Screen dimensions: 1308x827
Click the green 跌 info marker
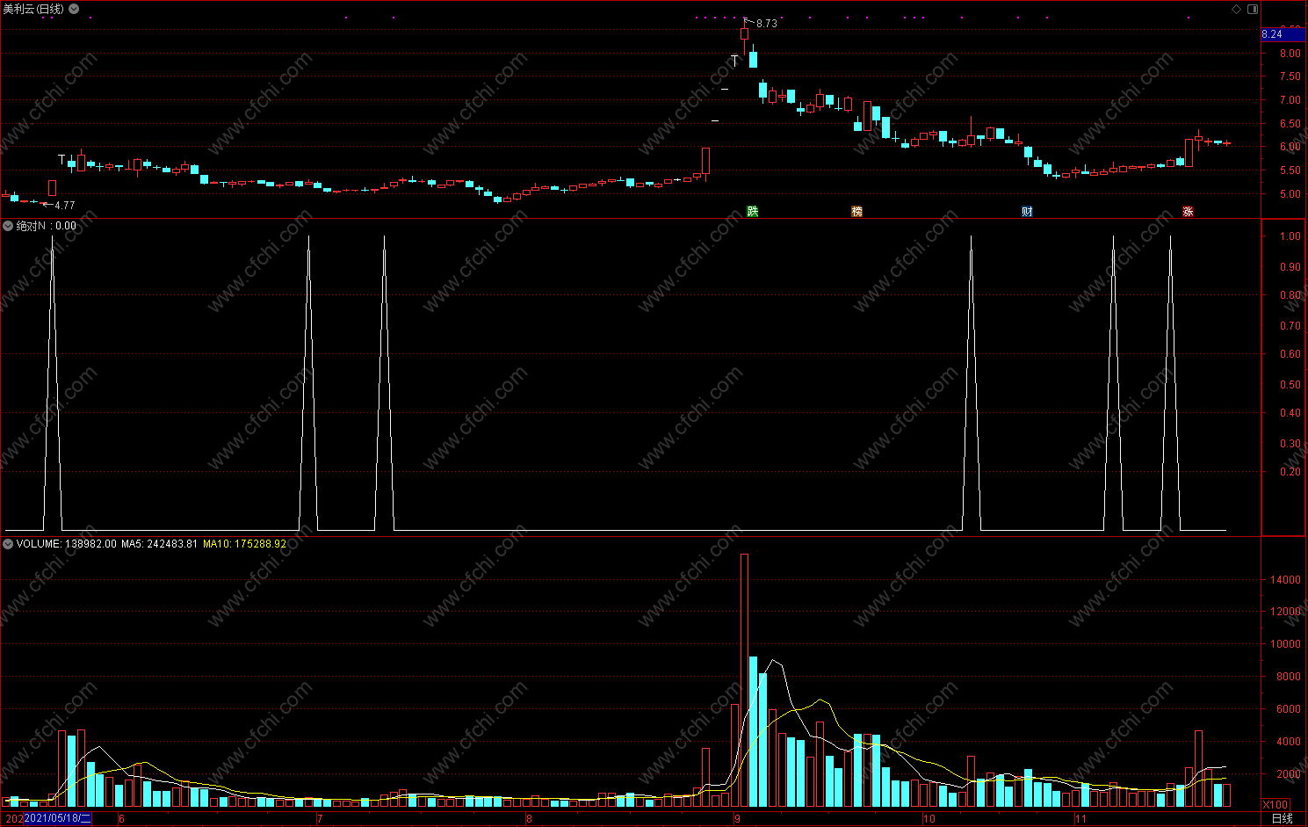[x=753, y=212]
